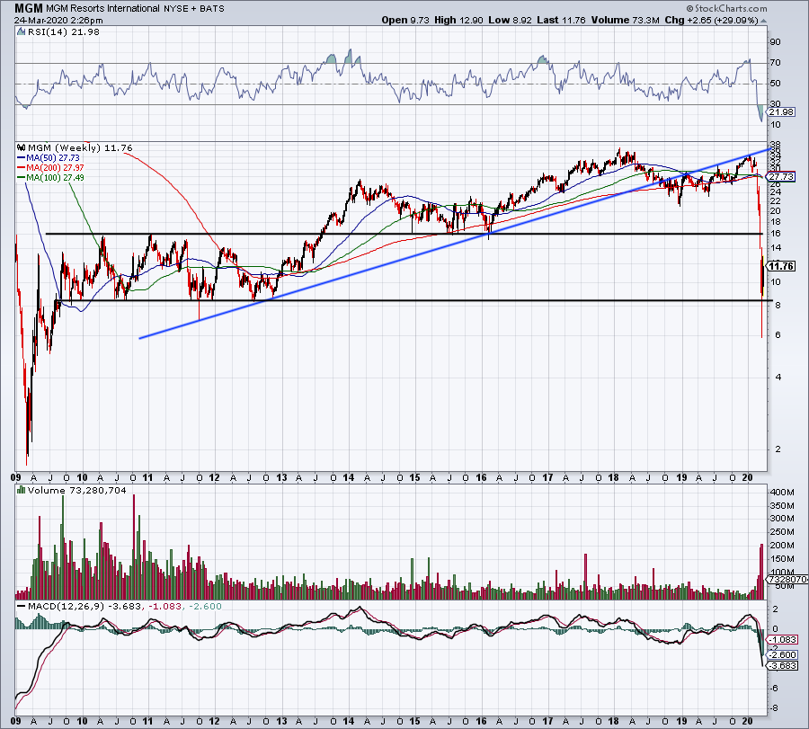Click the 2 price level on the price axis
The width and height of the screenshot is (809, 729).
coord(778,449)
